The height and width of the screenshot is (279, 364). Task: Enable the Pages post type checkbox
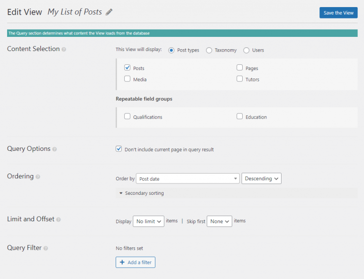tap(240, 68)
